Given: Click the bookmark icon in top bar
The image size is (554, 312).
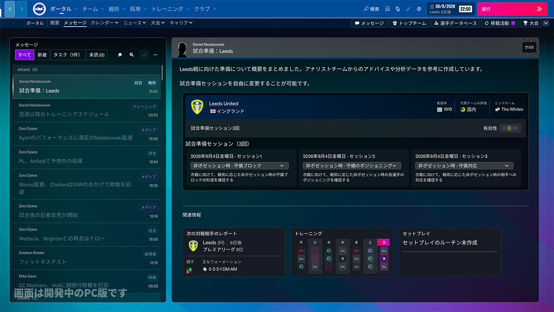Looking at the screenshot, I should pos(387,9).
